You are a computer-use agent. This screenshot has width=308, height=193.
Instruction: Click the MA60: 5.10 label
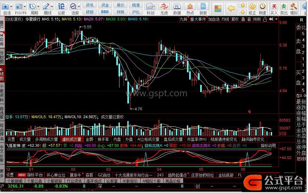pos(138,19)
